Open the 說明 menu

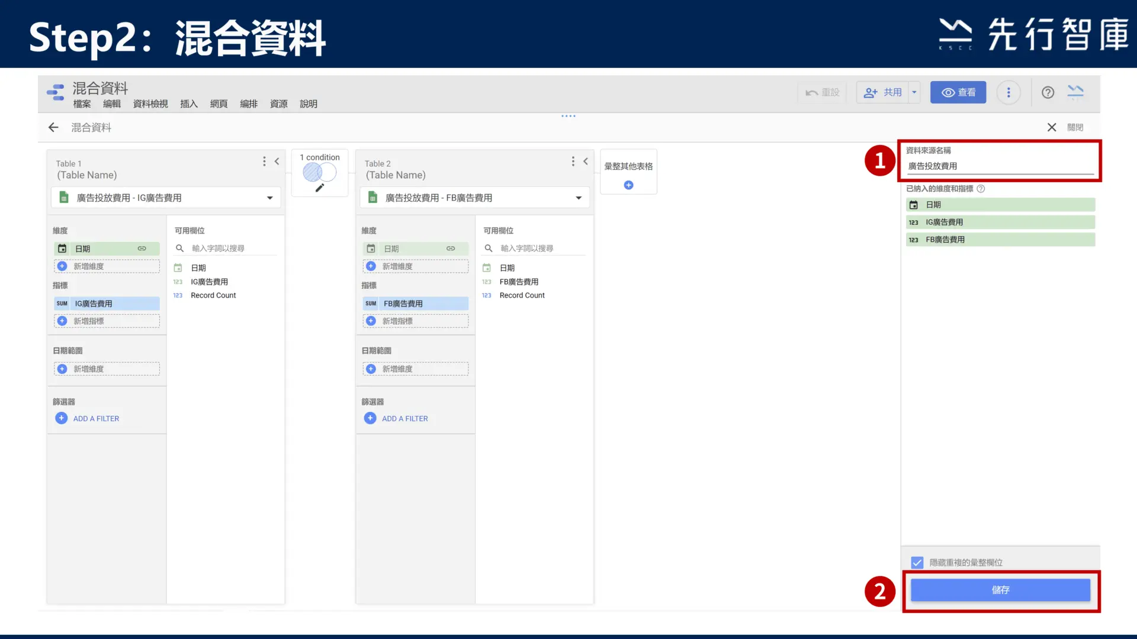(x=309, y=104)
